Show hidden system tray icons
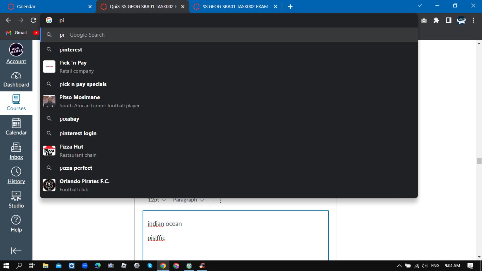Screen dimensions: 482x271 pos(399,266)
